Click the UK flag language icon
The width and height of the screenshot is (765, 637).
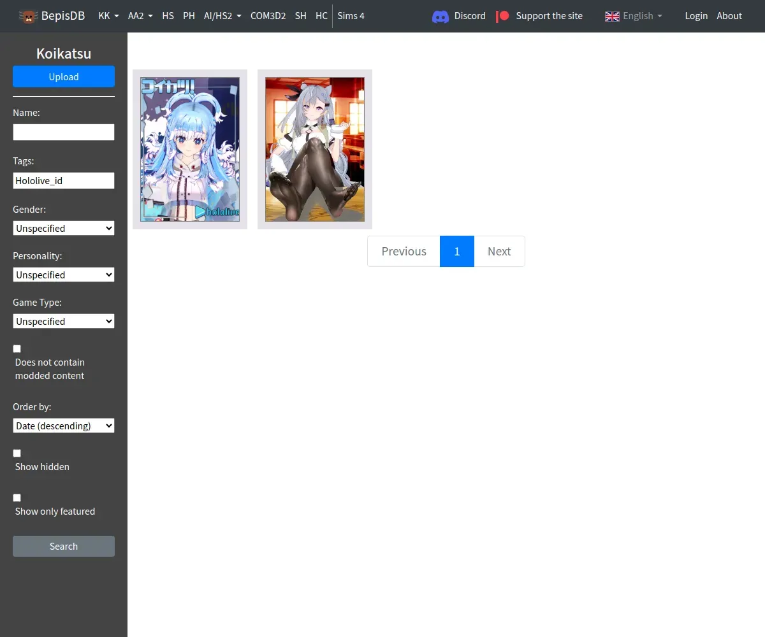click(x=612, y=16)
